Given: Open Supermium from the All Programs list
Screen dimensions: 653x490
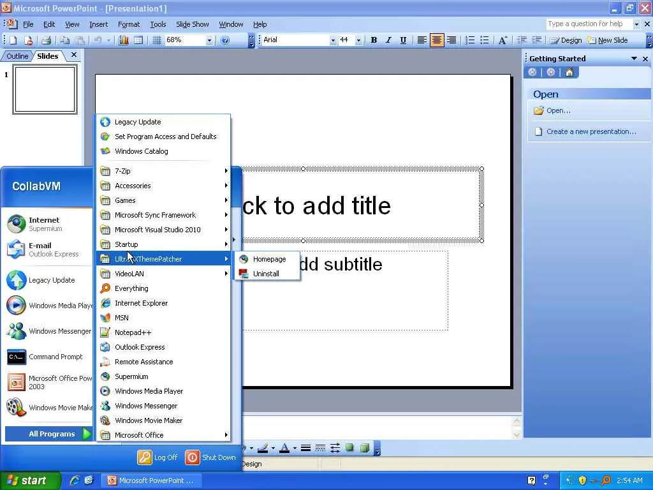Looking at the screenshot, I should coord(164,376).
